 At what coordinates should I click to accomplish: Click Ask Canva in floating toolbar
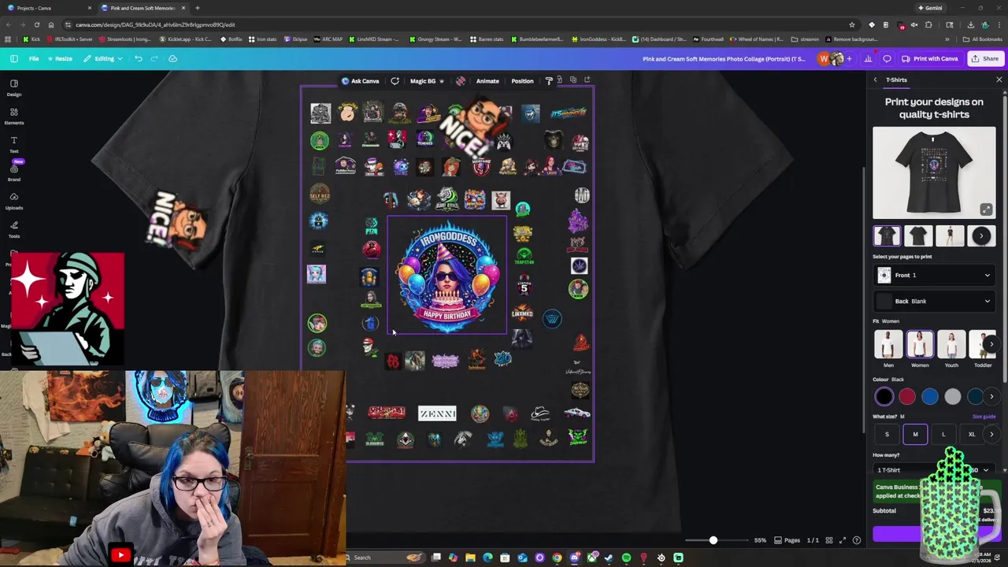click(360, 80)
